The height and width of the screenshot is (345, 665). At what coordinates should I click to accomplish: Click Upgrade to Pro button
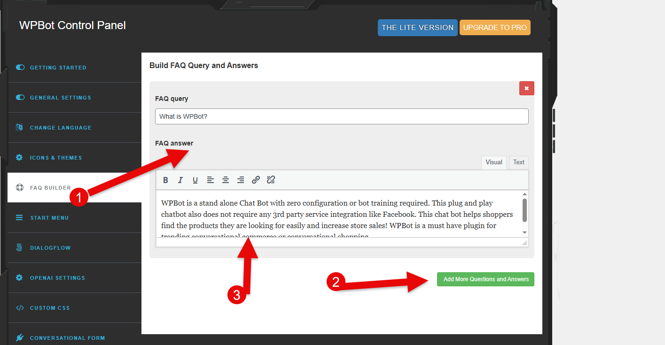pyautogui.click(x=495, y=28)
